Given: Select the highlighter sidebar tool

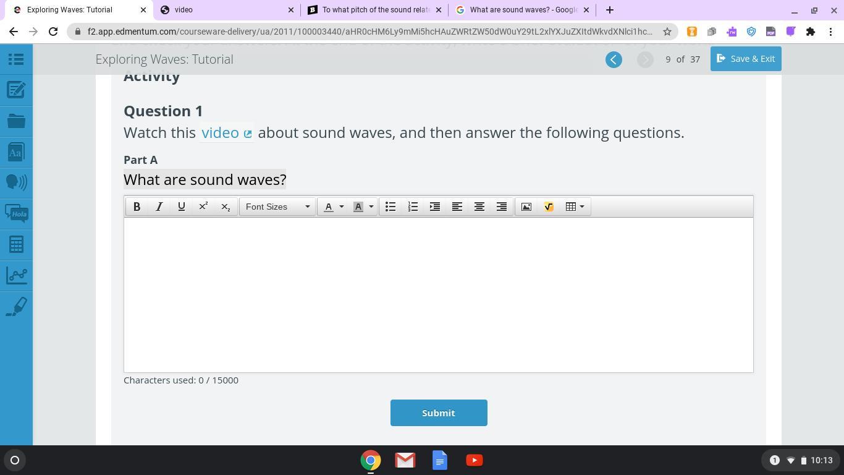Looking at the screenshot, I should (x=16, y=306).
